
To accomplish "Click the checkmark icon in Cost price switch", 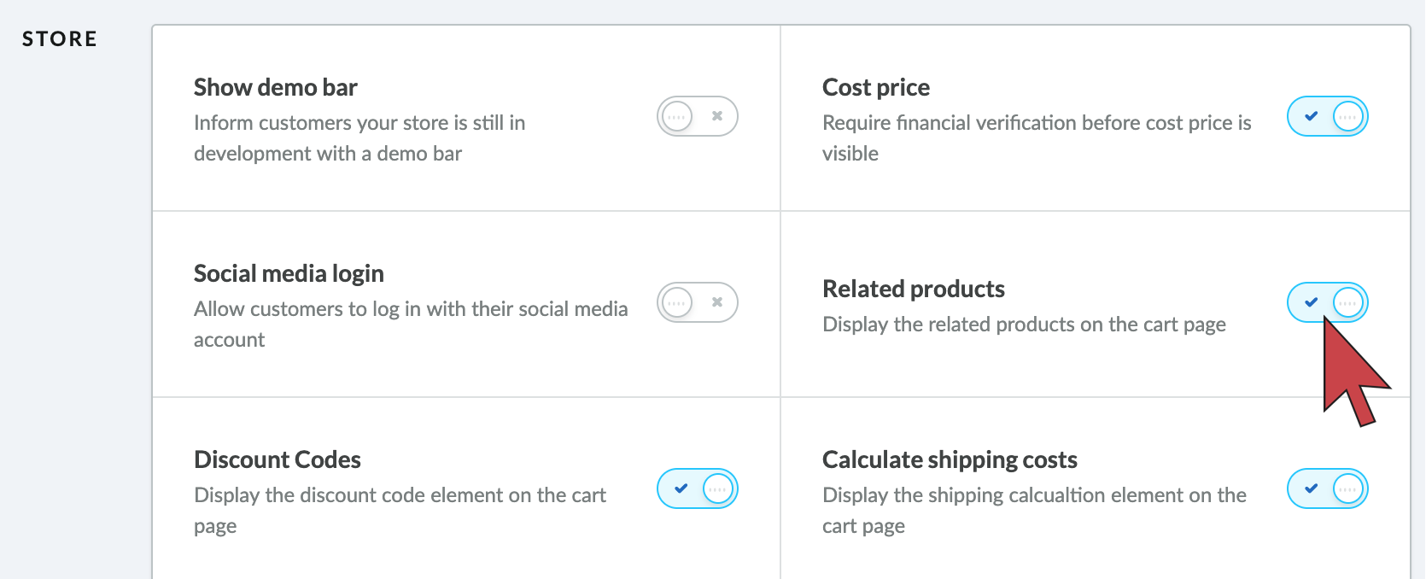I will [1312, 116].
